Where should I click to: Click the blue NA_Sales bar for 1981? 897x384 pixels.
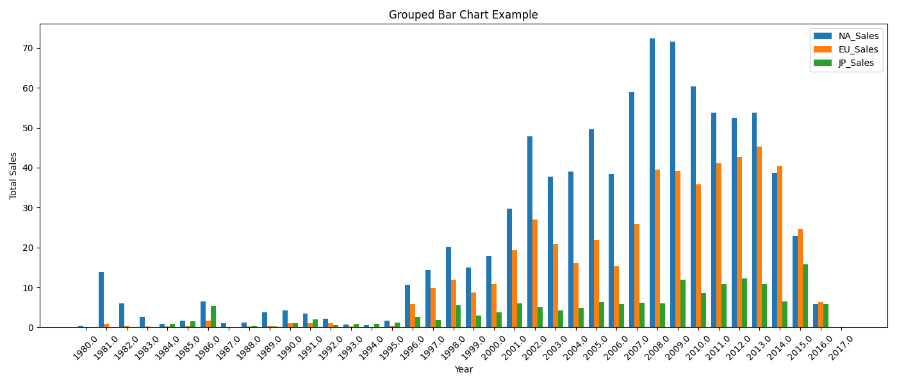pos(101,300)
